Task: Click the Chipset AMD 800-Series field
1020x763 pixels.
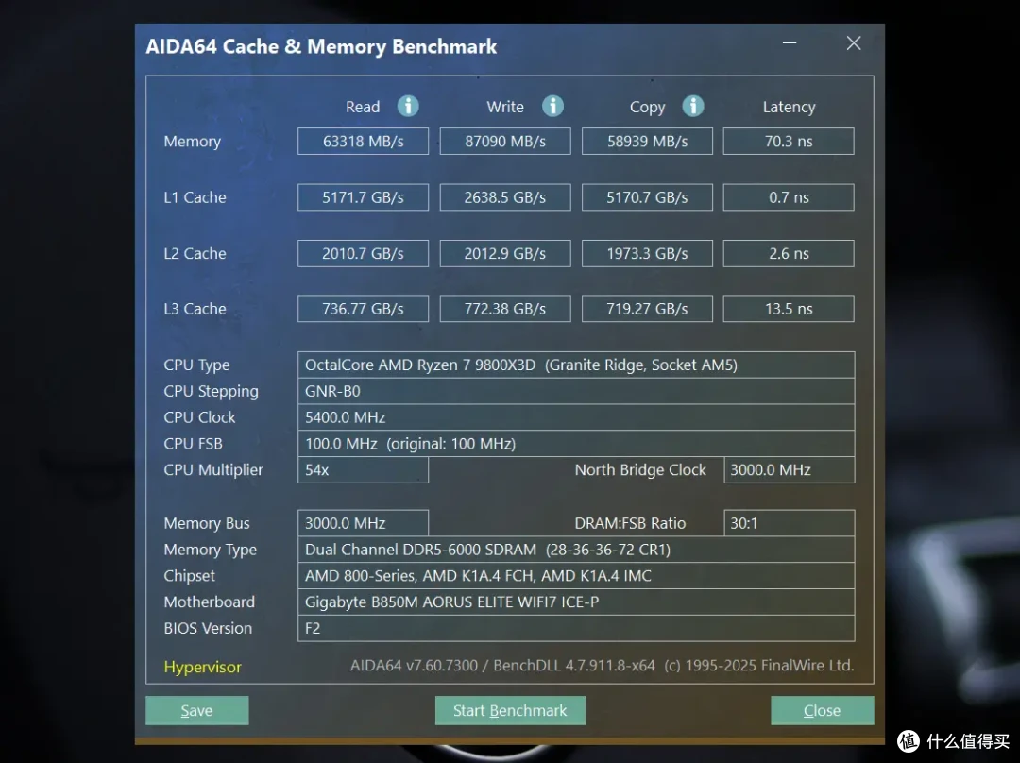Action: (576, 576)
